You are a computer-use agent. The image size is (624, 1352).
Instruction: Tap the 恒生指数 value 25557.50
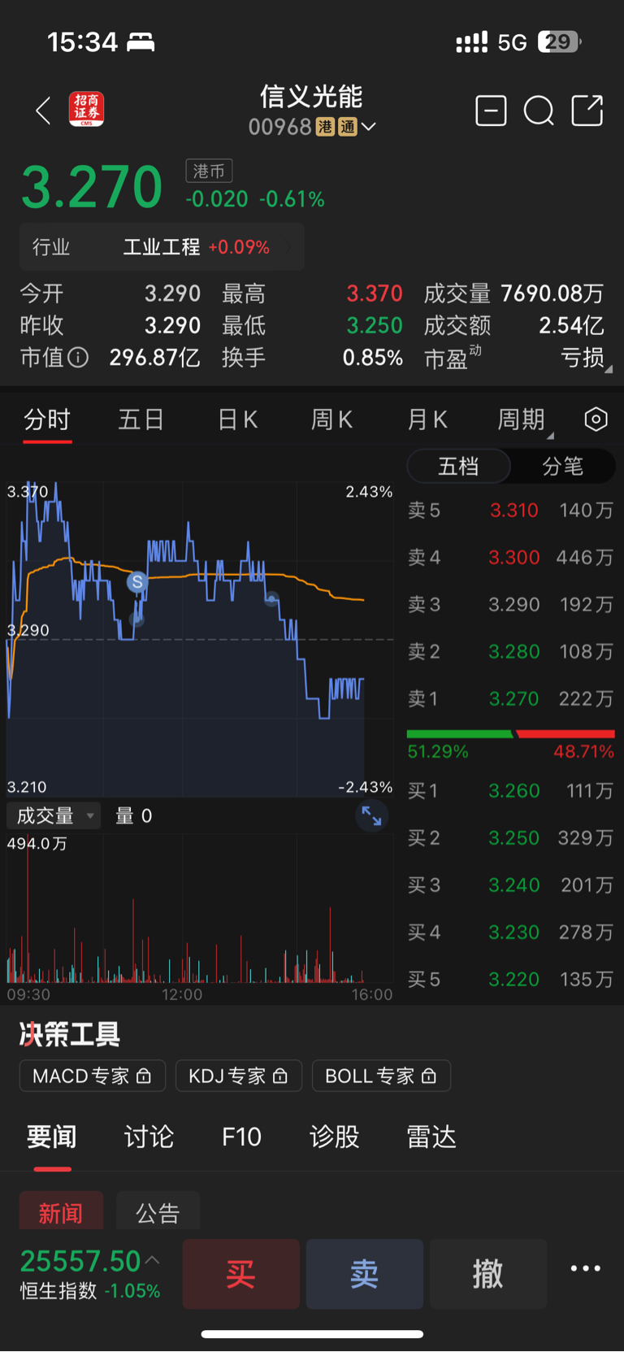click(80, 1261)
